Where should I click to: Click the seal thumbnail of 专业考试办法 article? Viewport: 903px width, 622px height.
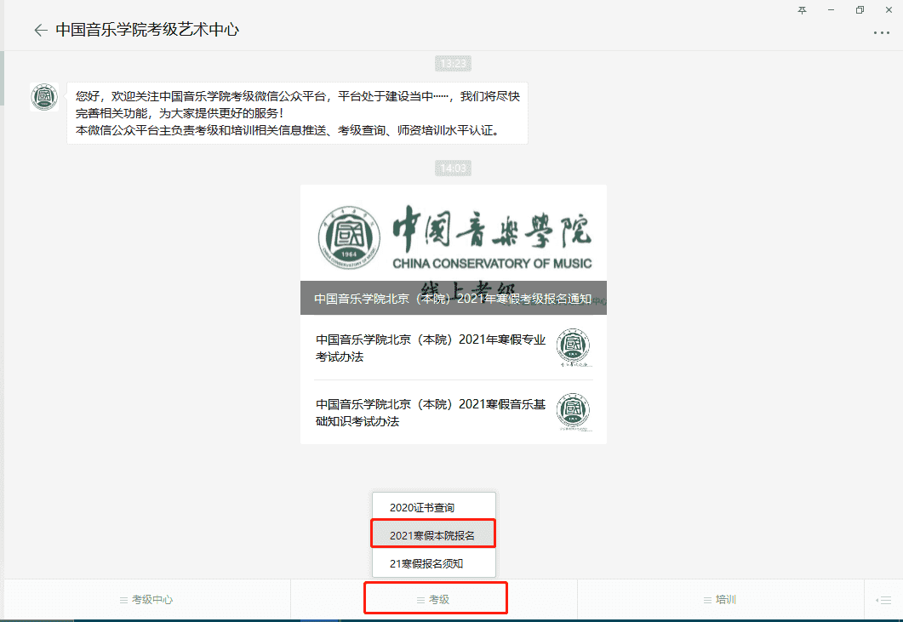pos(573,347)
